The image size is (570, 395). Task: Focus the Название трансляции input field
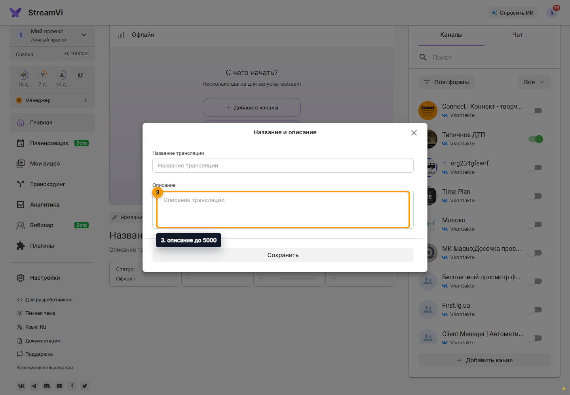point(283,166)
